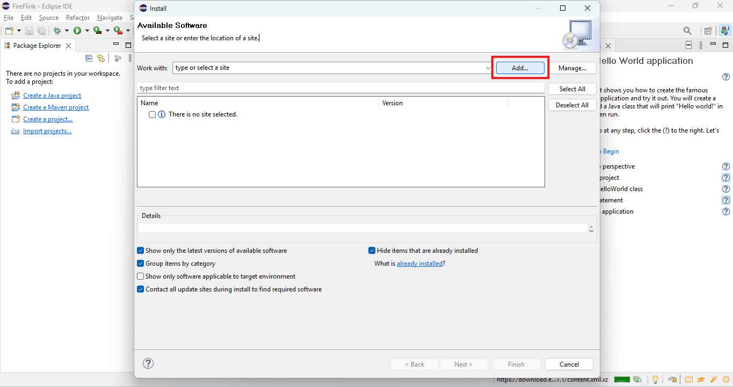Expand dropdown arrow next to New icon

pyautogui.click(x=19, y=31)
